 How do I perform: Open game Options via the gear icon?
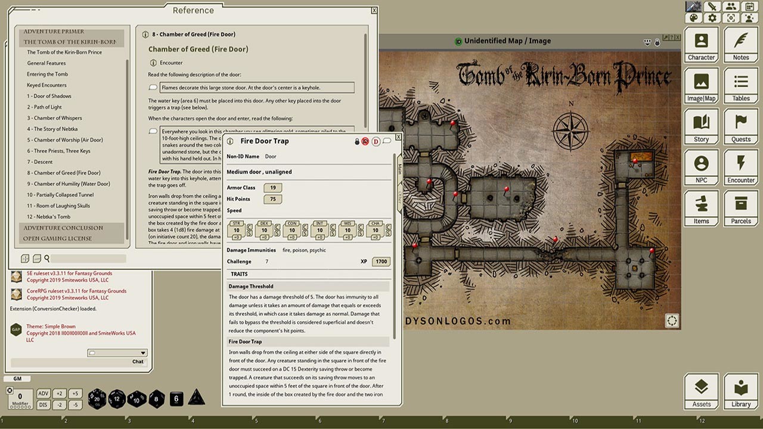click(712, 18)
